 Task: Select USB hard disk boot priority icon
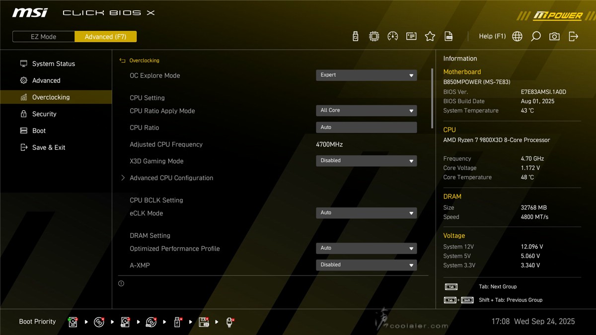(x=125, y=322)
